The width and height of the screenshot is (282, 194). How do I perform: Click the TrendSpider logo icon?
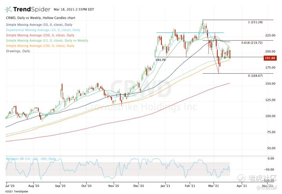coord(8,9)
